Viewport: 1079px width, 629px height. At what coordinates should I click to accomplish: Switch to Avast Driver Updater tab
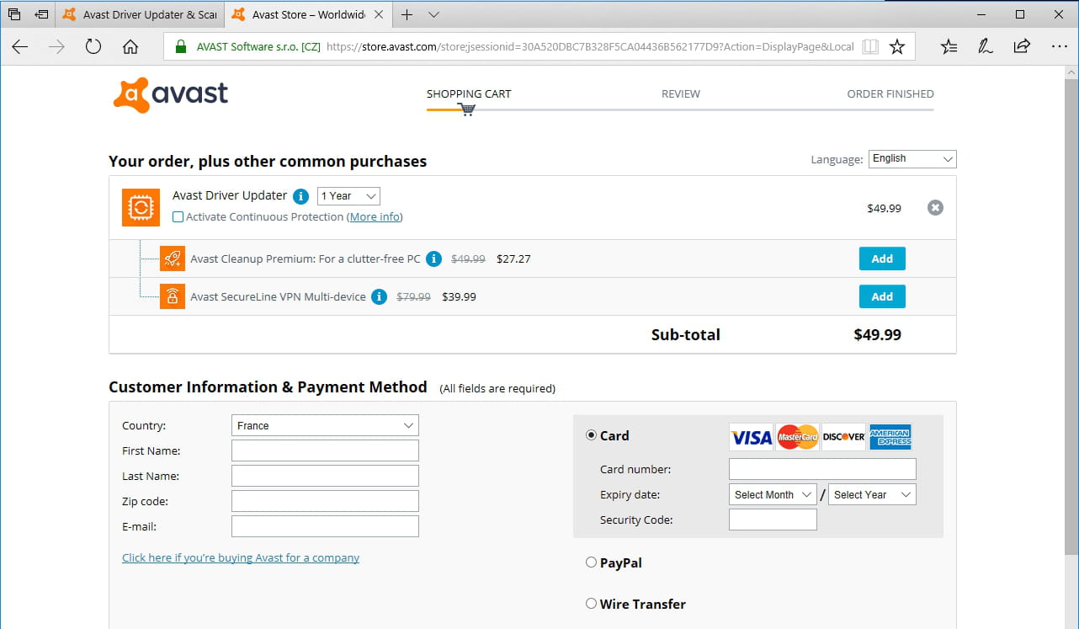[x=141, y=14]
